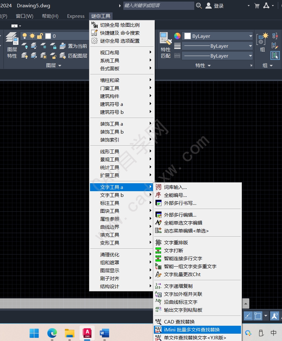Open the color wheel properties icon
Viewport: 282px width, 341px height.
pos(177,36)
